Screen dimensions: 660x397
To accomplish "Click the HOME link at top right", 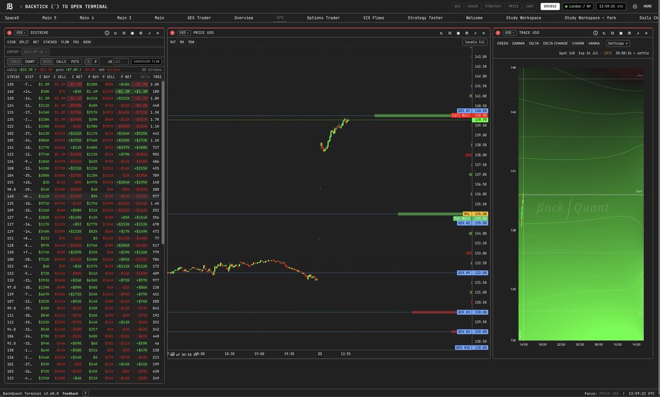I will [648, 7].
